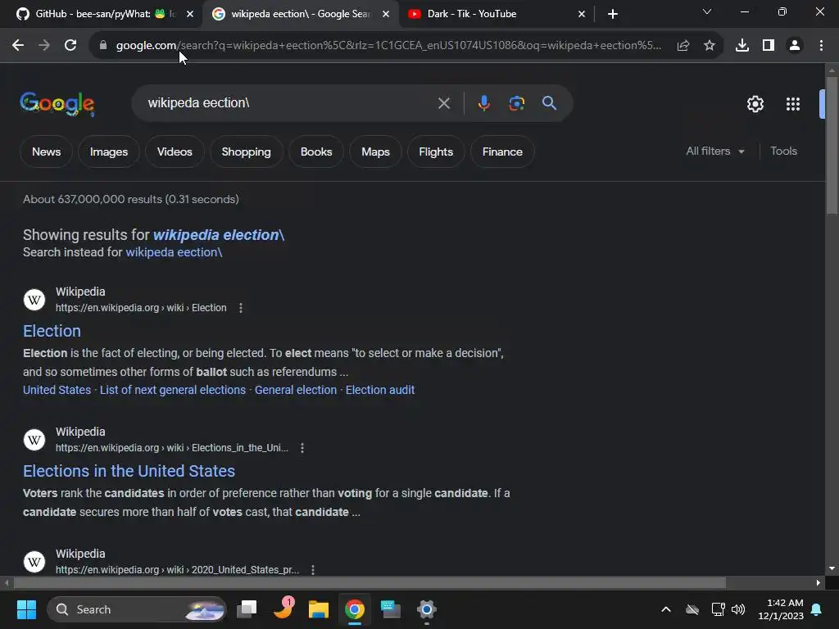Screen dimensions: 839x629
Task: Select the Flights filter
Action: (436, 152)
